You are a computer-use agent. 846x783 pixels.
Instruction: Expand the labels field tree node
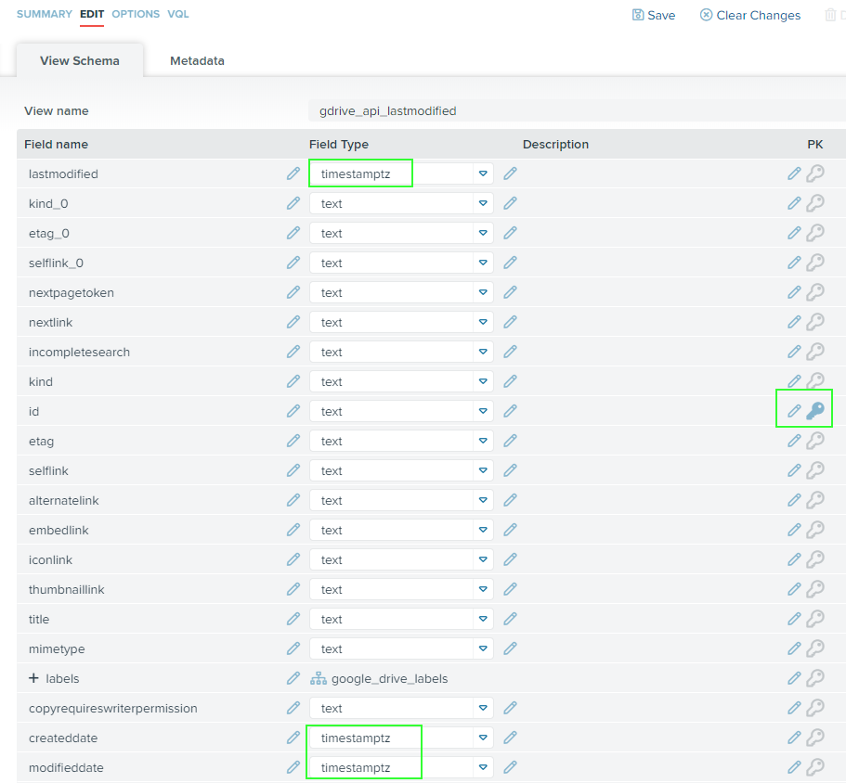[x=33, y=678]
